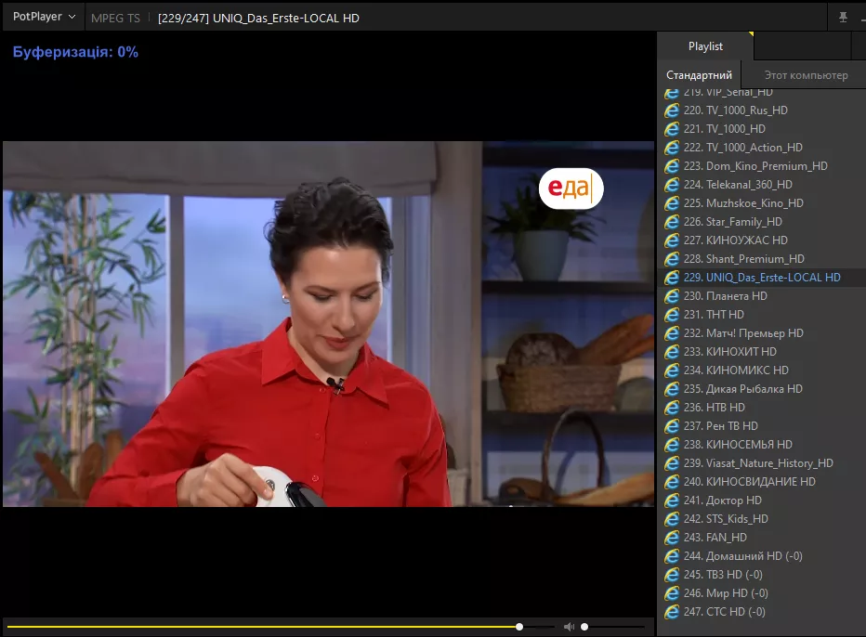Open the PotPlayer main menu dropdown
The height and width of the screenshot is (637, 866).
44,17
